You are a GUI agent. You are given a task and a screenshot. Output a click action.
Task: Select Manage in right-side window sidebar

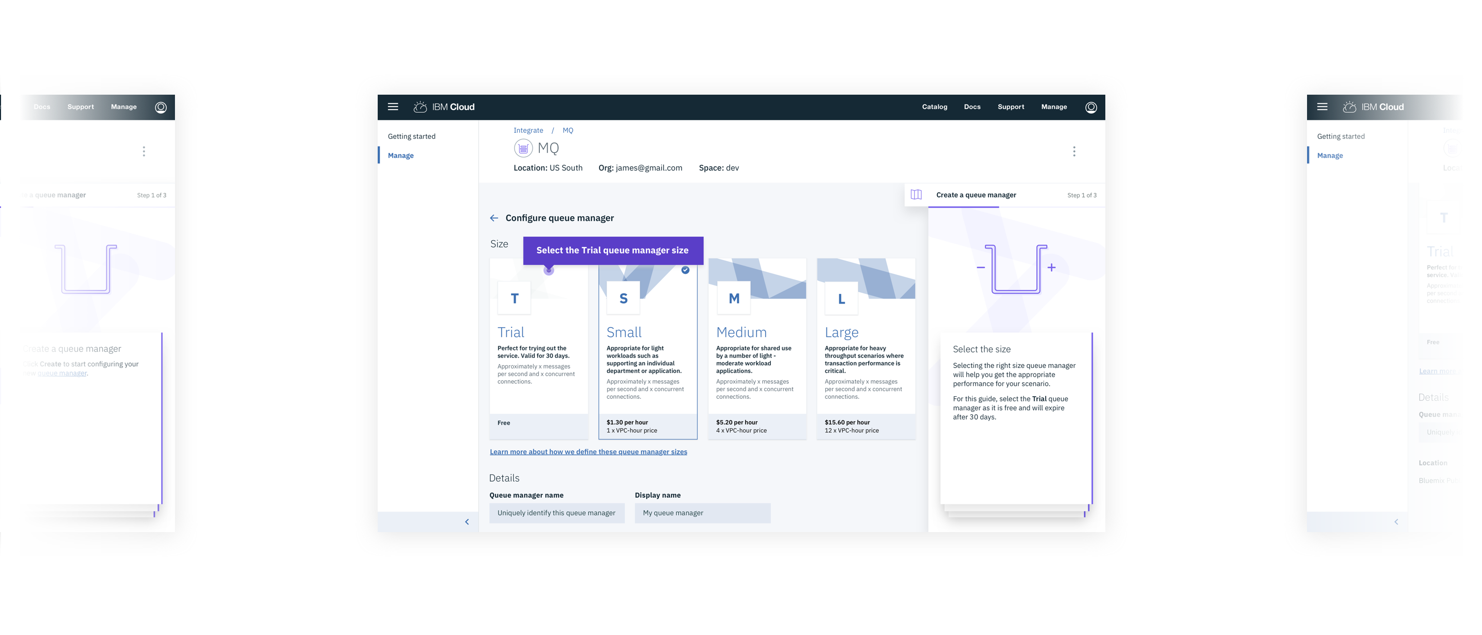pos(1330,155)
